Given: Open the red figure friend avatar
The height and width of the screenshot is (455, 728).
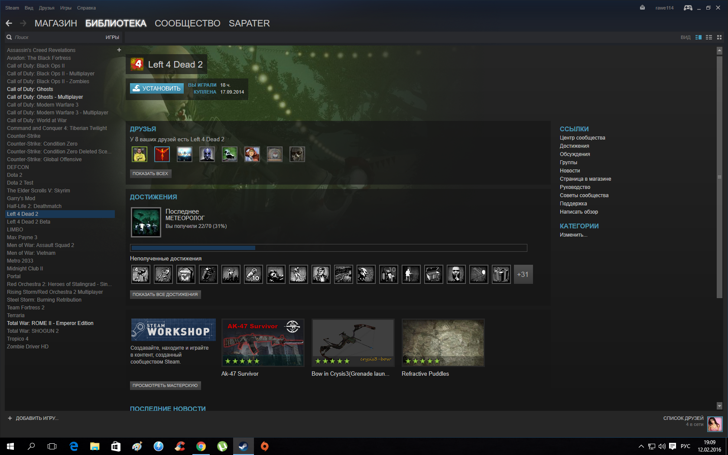Looking at the screenshot, I should (x=162, y=154).
